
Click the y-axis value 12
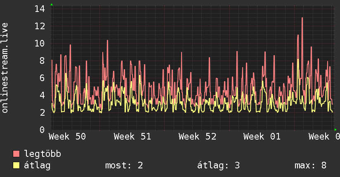pyautogui.click(x=40, y=26)
